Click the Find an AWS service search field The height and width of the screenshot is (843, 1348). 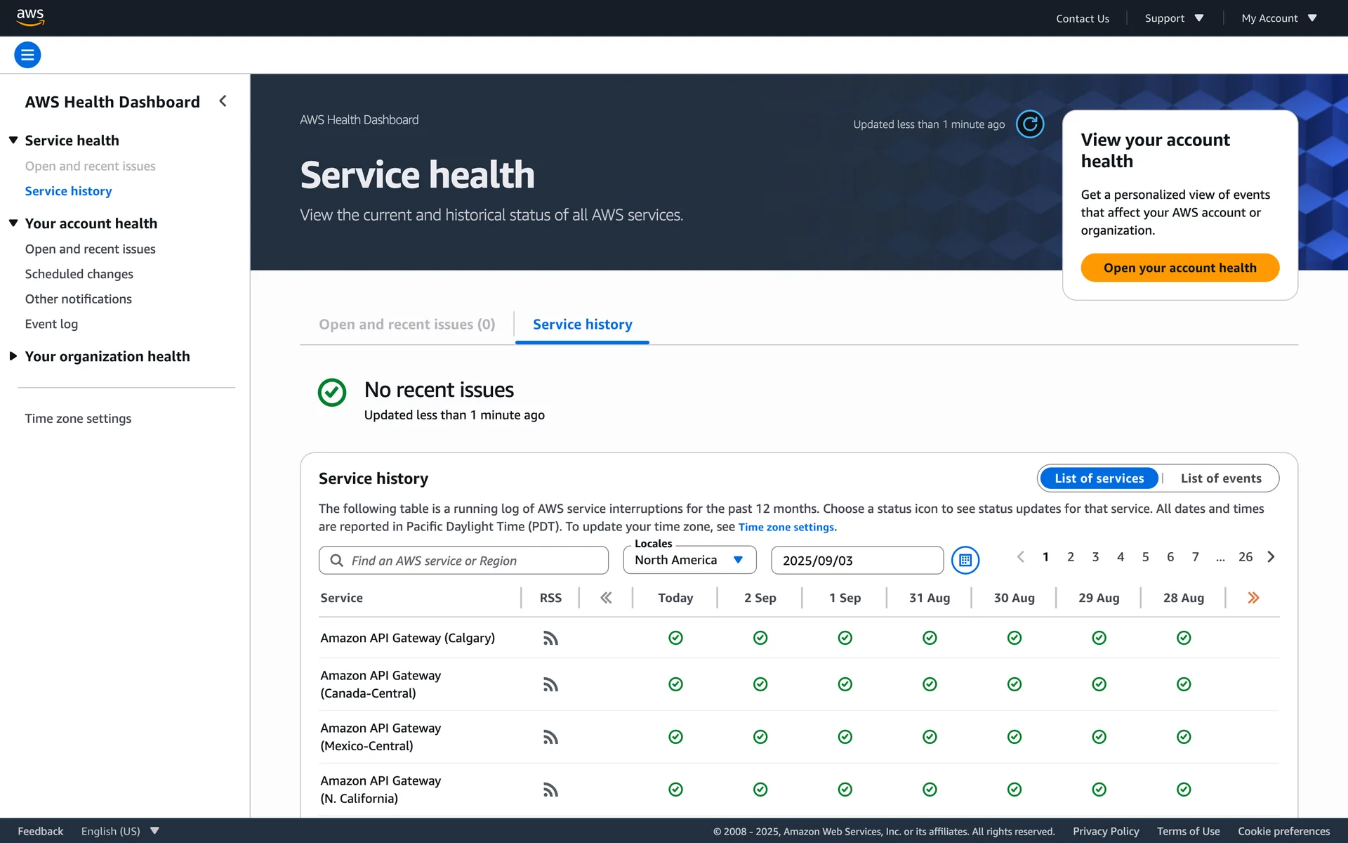(x=463, y=561)
